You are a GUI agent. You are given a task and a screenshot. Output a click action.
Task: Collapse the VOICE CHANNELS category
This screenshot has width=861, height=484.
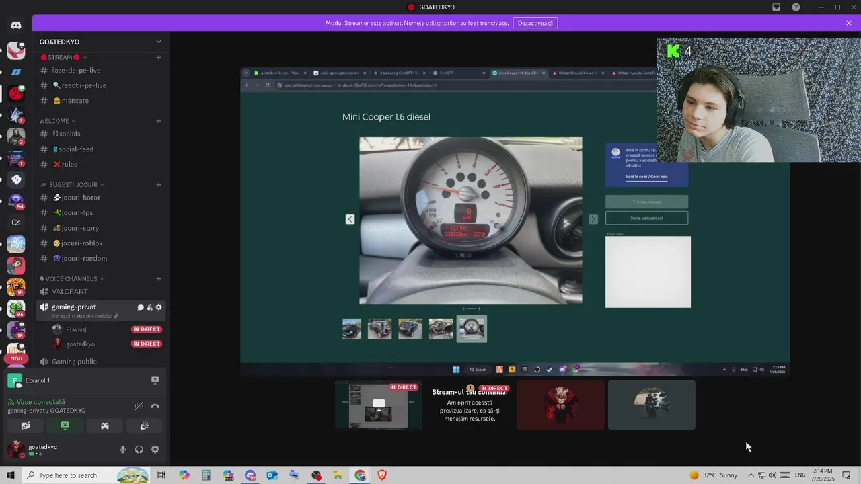72,278
